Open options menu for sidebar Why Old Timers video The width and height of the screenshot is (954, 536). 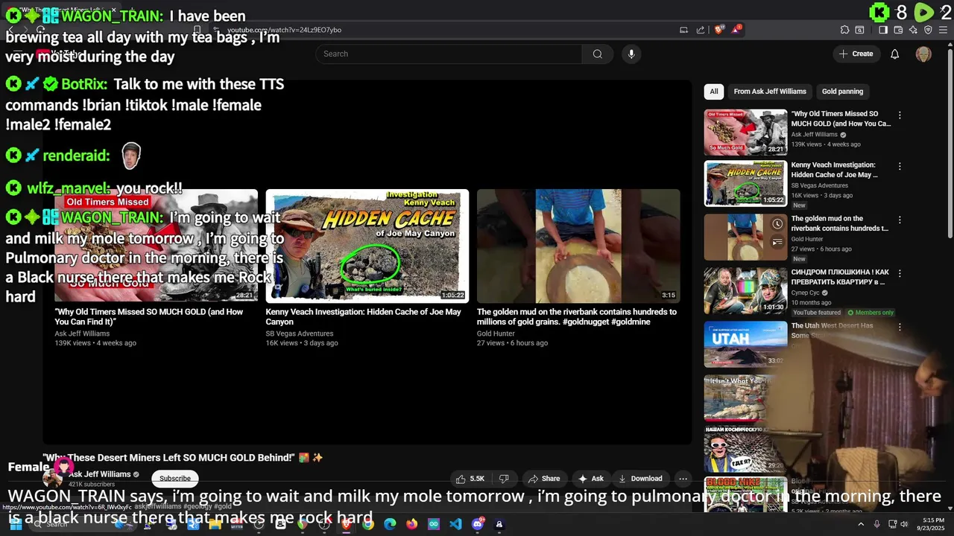(900, 115)
